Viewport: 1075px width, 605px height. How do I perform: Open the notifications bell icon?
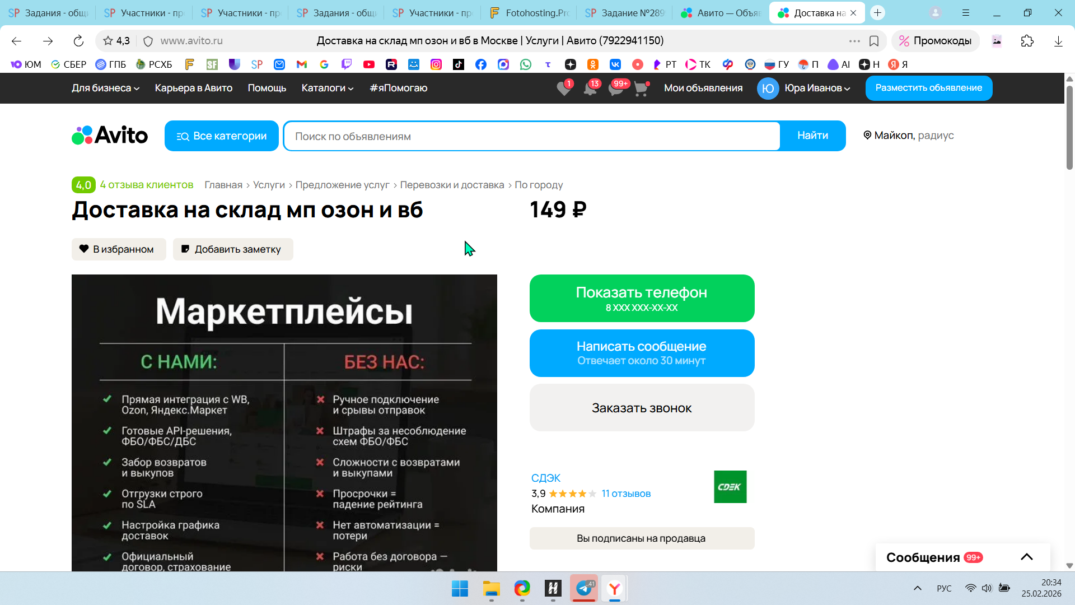click(x=590, y=89)
